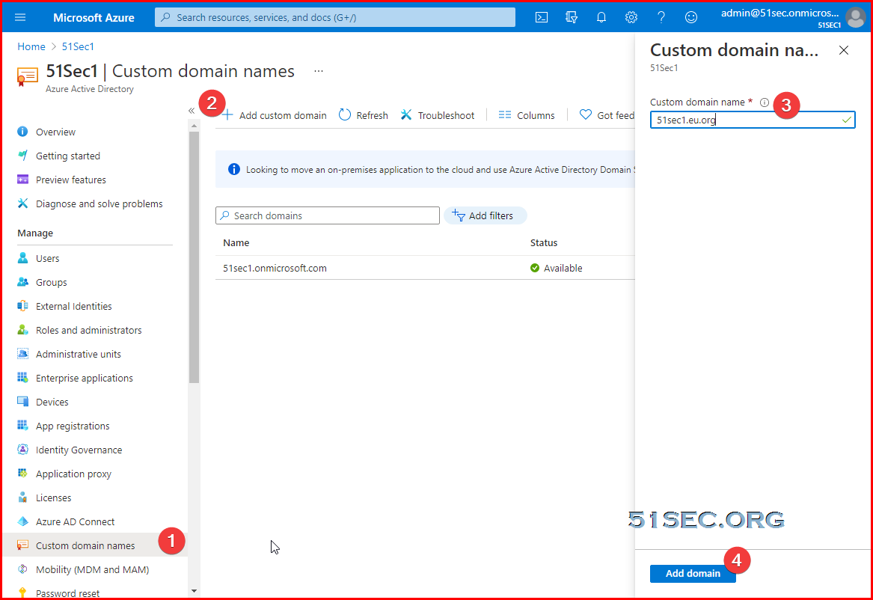The image size is (873, 600).
Task: Close the Custom domain name panel
Action: click(x=844, y=50)
